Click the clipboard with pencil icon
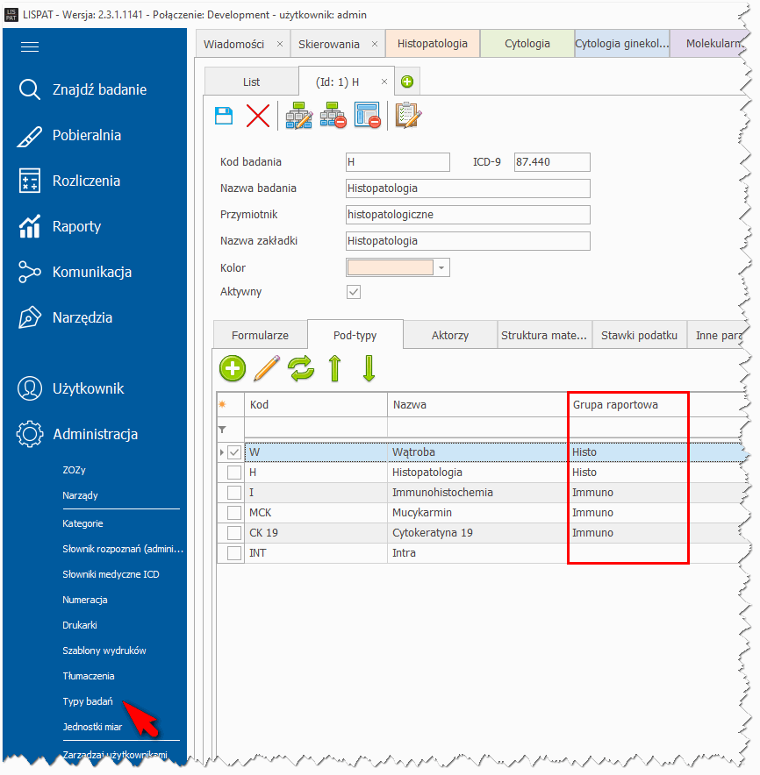Screen dimensions: 760x775 click(407, 116)
